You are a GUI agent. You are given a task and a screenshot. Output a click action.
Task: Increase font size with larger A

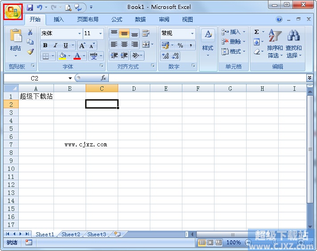[x=82, y=45]
